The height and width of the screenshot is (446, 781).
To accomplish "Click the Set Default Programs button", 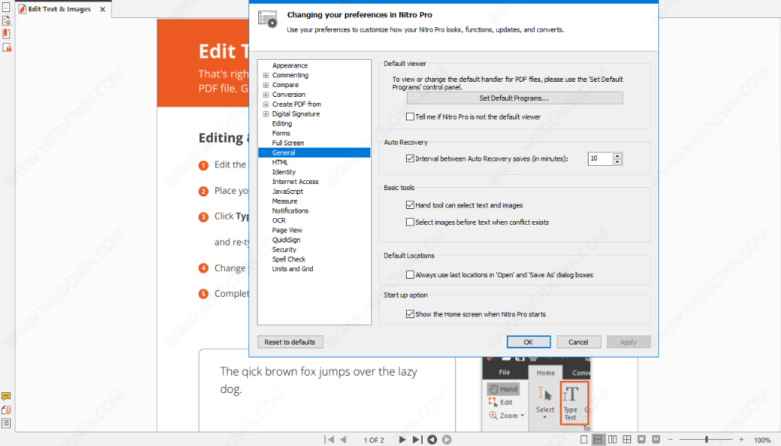I will [514, 98].
